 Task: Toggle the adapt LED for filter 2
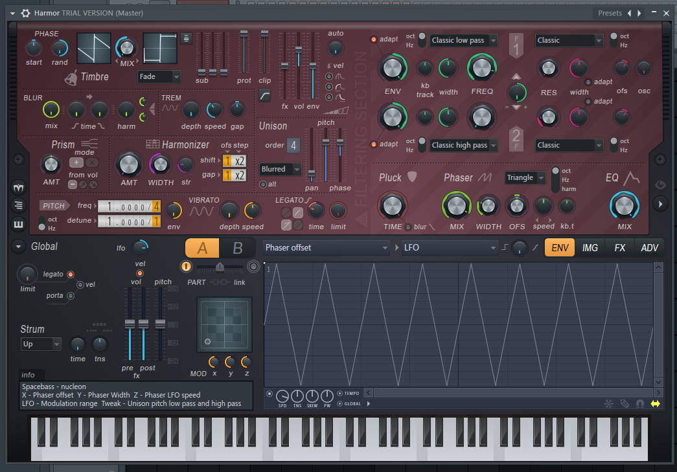[373, 144]
